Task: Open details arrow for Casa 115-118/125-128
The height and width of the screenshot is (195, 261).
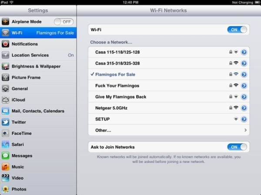Action: click(x=244, y=52)
